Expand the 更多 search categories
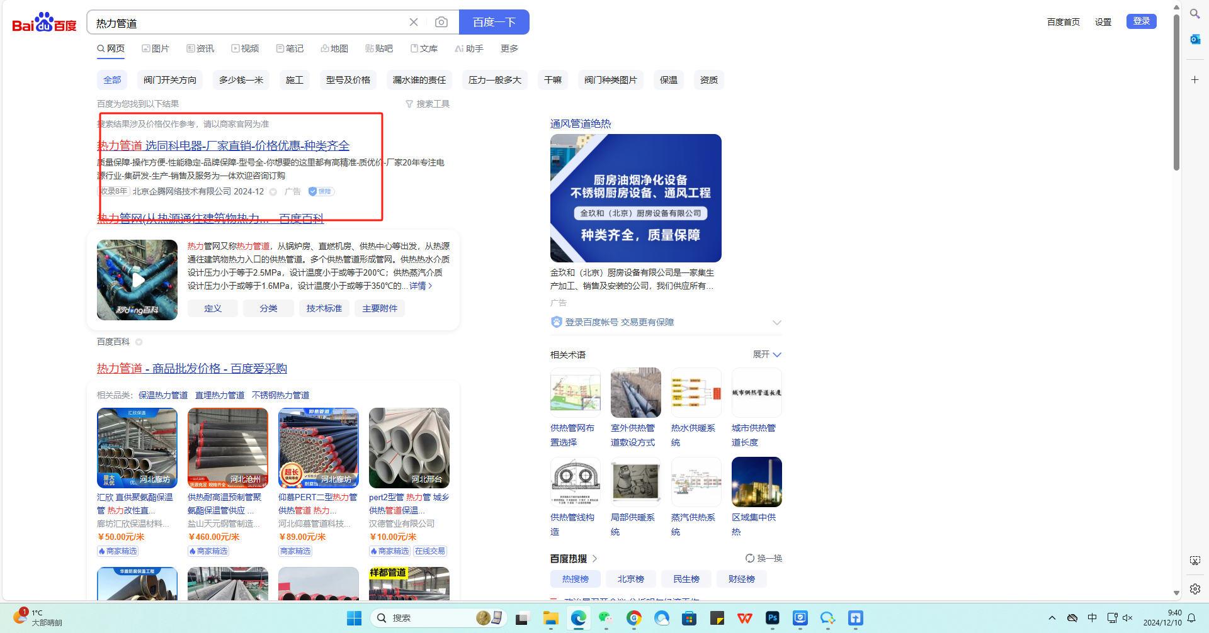The height and width of the screenshot is (633, 1209). pyautogui.click(x=509, y=48)
